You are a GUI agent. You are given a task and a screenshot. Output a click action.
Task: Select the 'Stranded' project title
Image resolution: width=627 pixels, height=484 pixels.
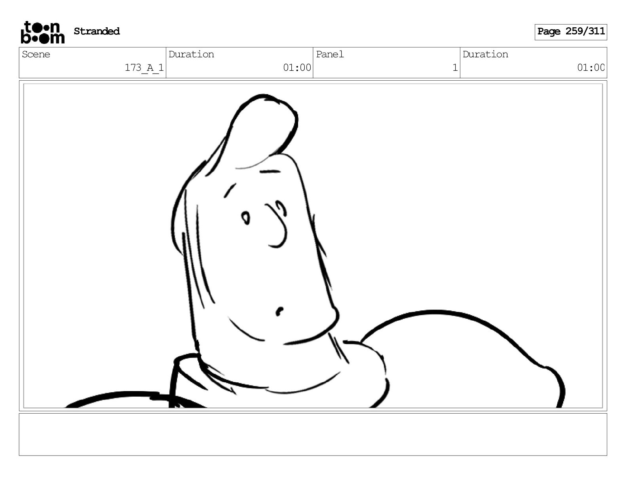coord(97,31)
